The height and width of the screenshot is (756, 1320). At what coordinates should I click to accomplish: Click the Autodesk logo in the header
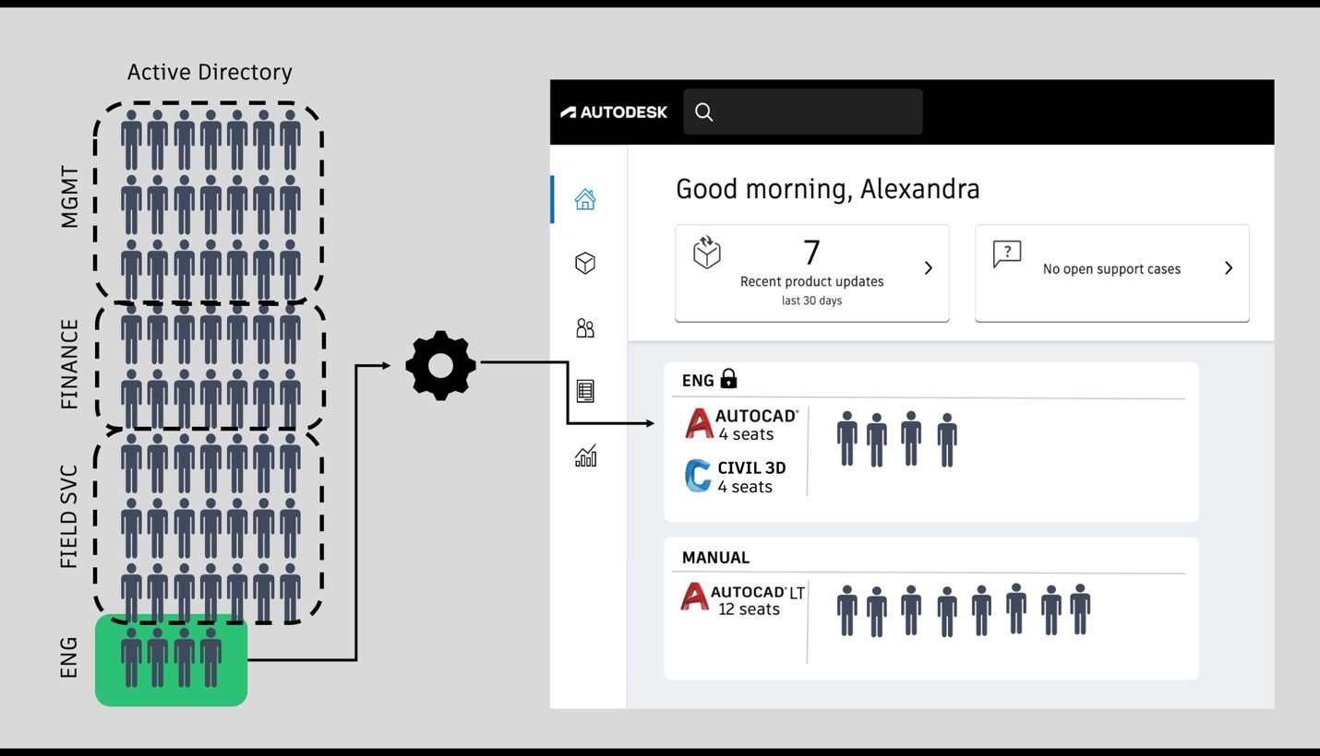[x=614, y=112]
